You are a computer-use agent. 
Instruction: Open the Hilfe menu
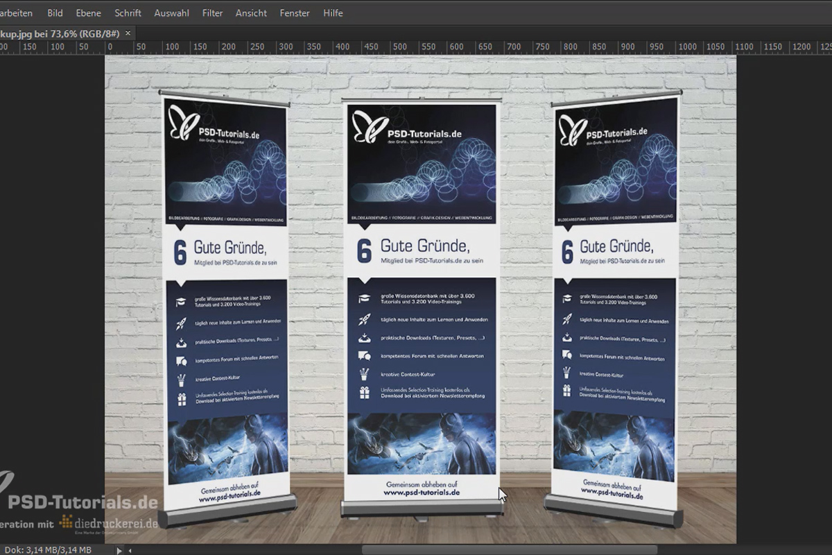click(333, 12)
